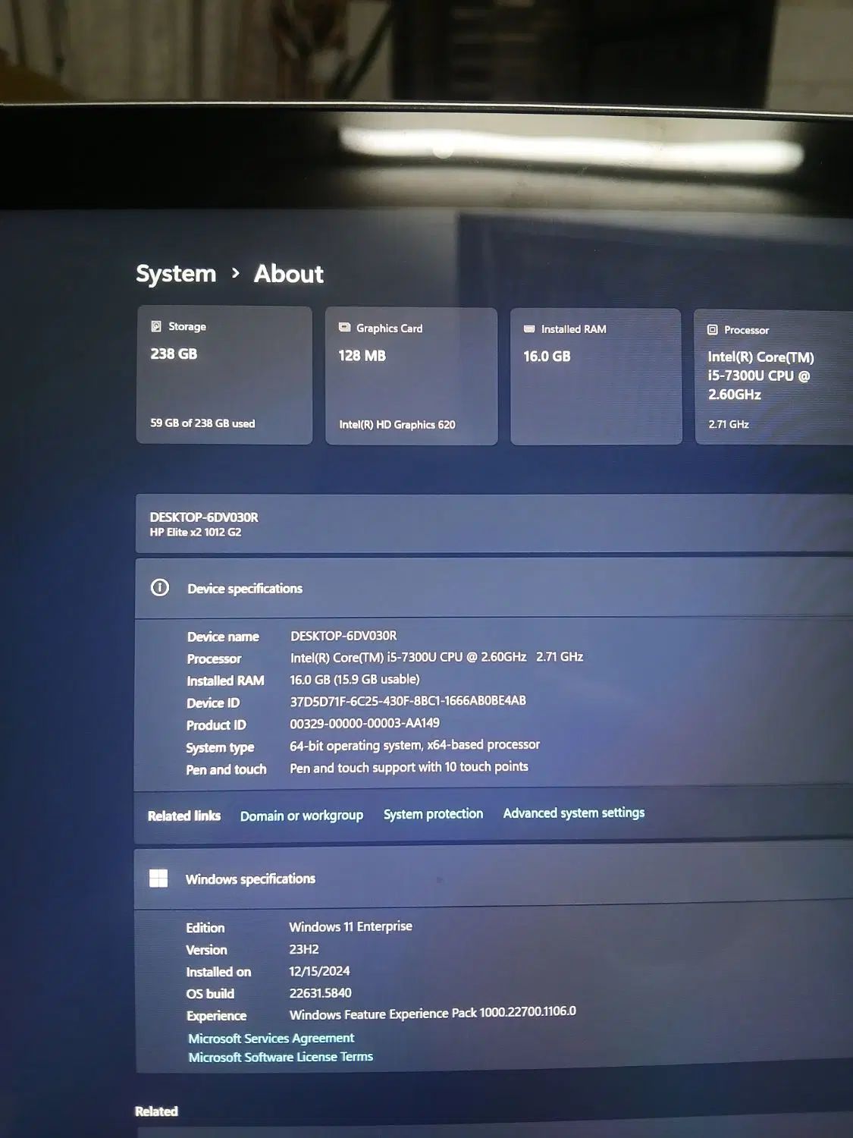Viewport: 853px width, 1138px height.
Task: Click the 'HP Elite x2 1012 G2' model text
Action: (196, 533)
